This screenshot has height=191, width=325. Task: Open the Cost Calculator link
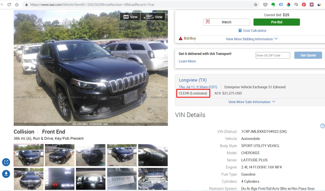[255, 30]
